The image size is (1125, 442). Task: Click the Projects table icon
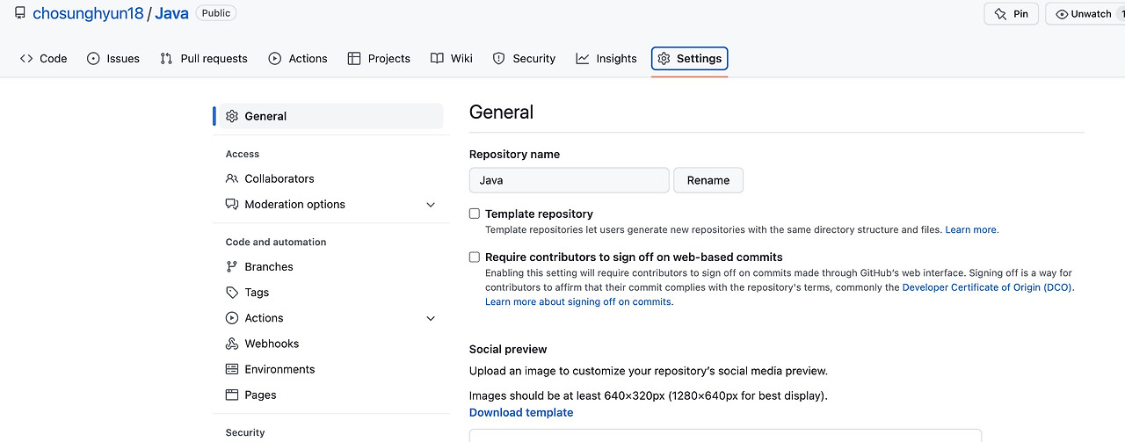[x=354, y=59]
